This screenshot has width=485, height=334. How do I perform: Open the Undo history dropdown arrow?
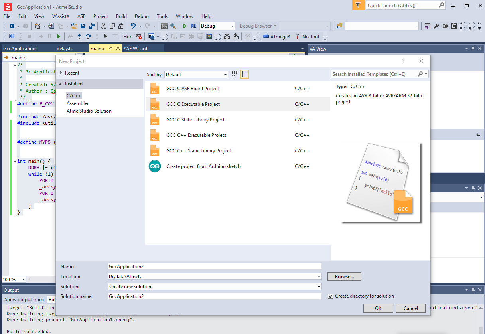point(140,26)
